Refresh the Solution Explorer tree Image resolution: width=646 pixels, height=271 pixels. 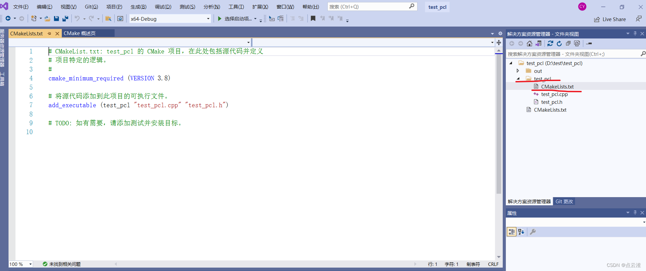coord(559,43)
